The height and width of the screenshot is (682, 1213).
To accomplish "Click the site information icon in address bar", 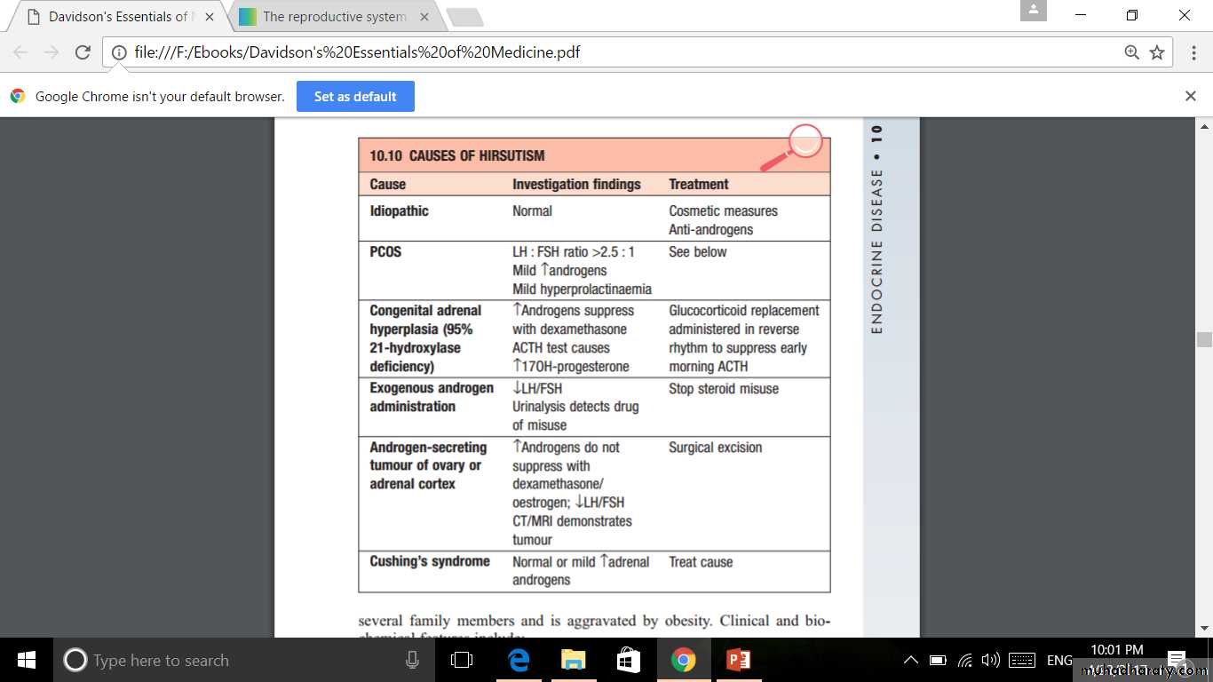I will [x=120, y=52].
